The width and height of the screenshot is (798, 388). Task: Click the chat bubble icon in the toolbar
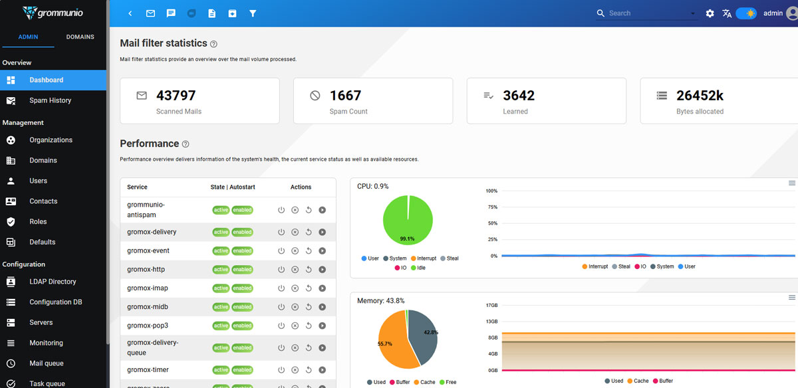(x=172, y=13)
